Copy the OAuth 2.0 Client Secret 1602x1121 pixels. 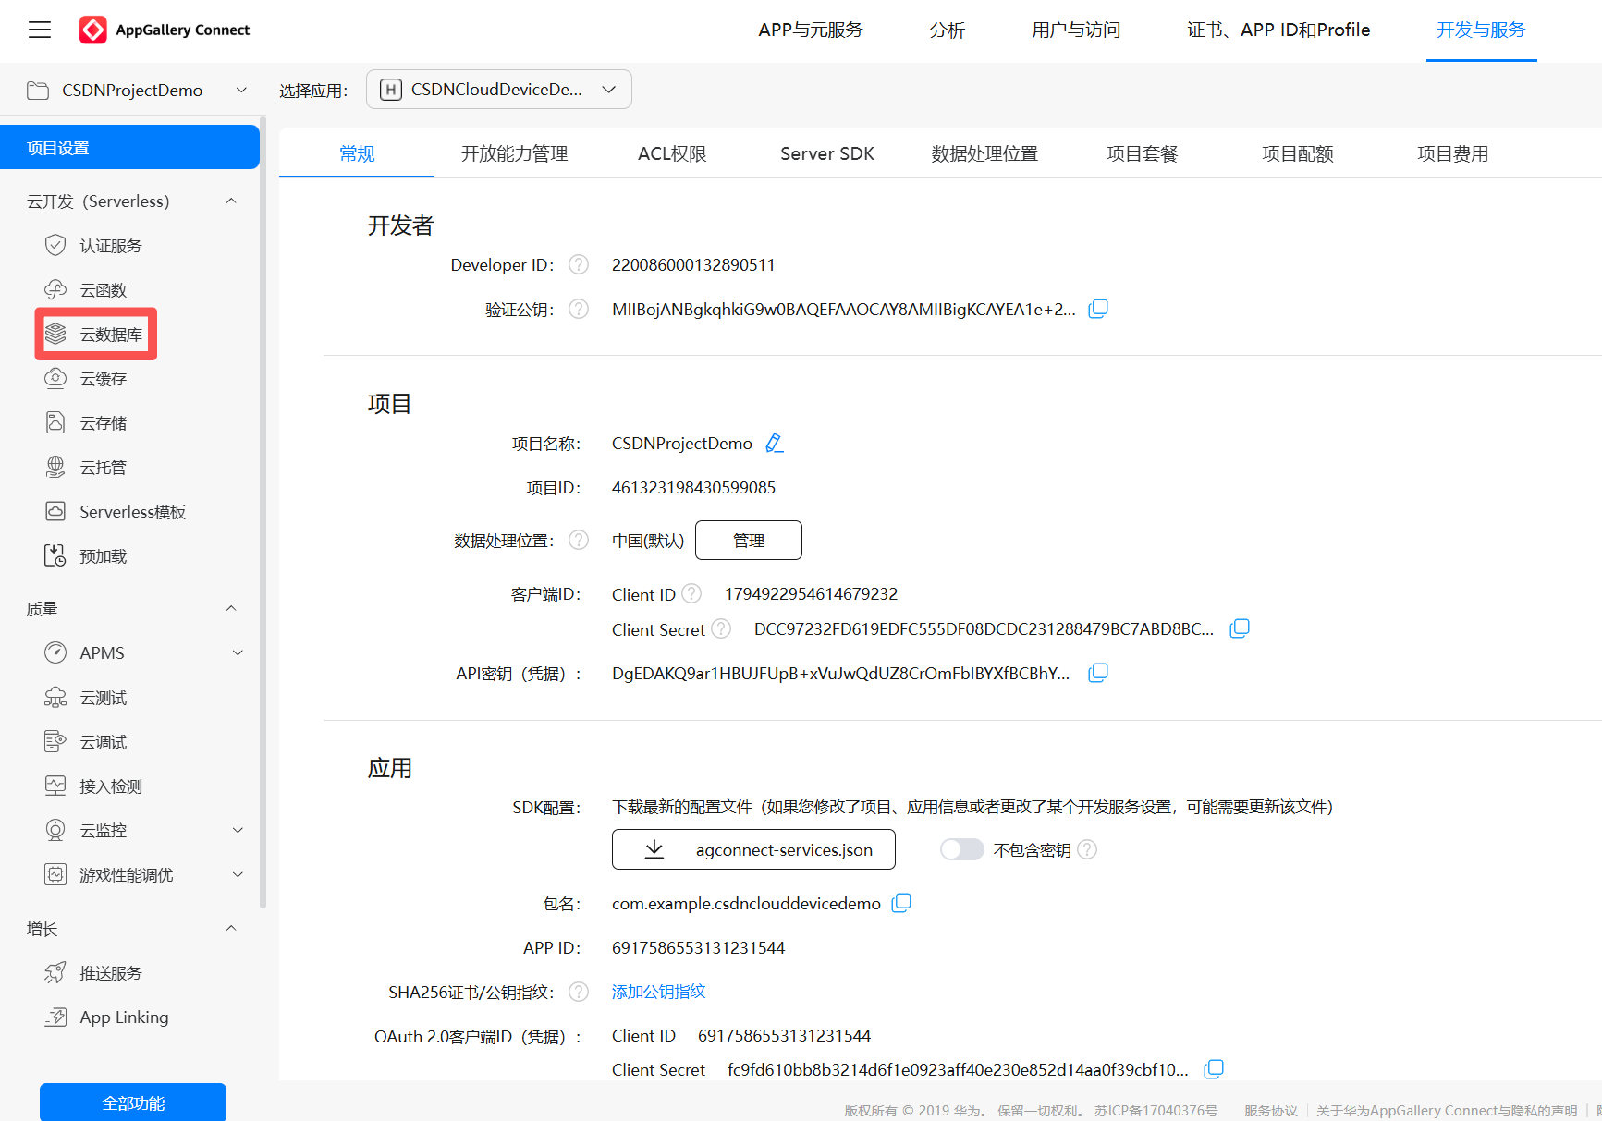click(1214, 1069)
